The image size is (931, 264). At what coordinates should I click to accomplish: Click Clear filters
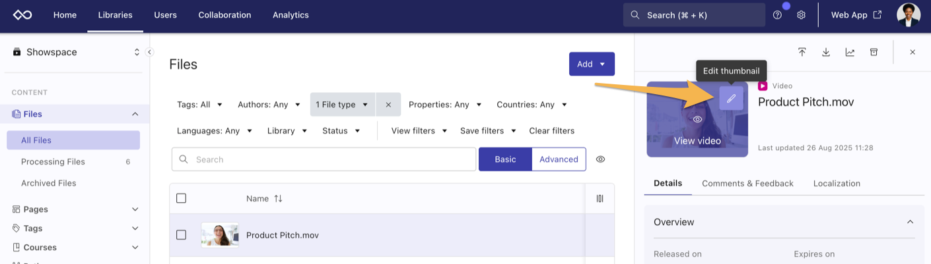click(x=551, y=131)
